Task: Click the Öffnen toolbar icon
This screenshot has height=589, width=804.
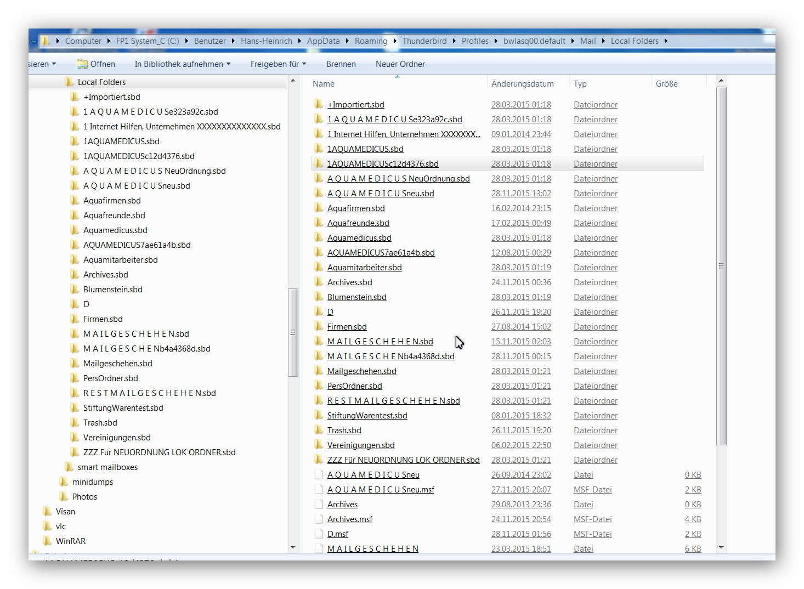Action: pos(82,64)
